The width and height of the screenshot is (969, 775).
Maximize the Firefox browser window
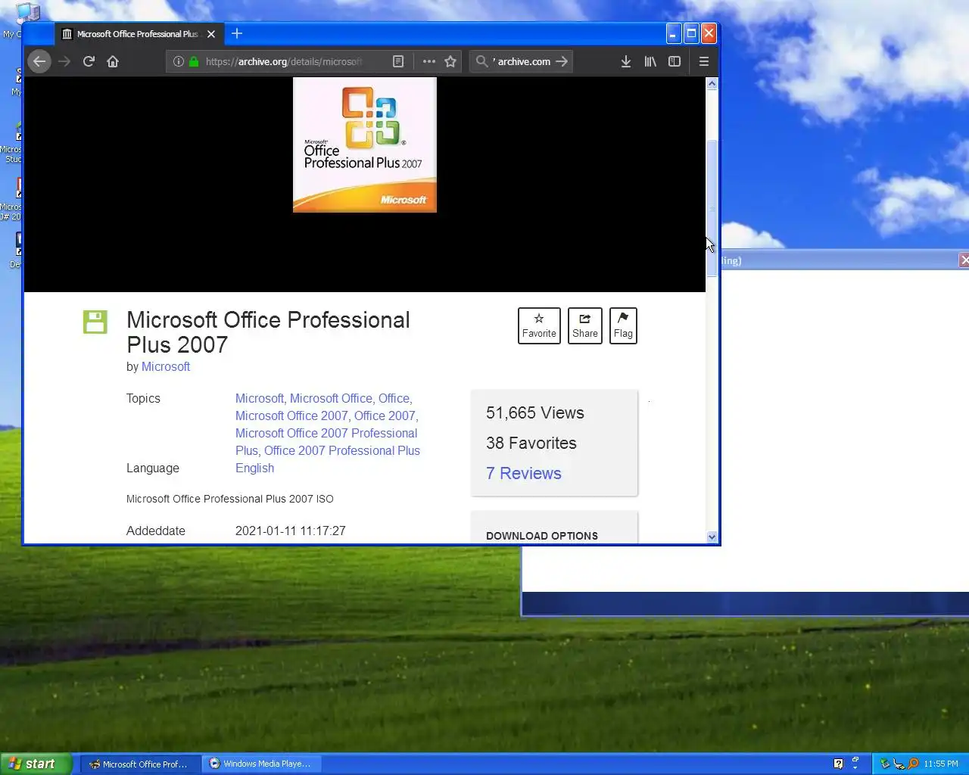[x=691, y=33]
